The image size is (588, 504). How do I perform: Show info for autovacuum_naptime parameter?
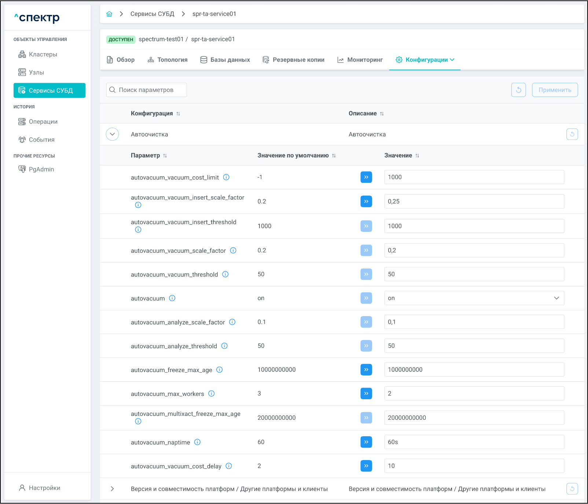(x=197, y=442)
